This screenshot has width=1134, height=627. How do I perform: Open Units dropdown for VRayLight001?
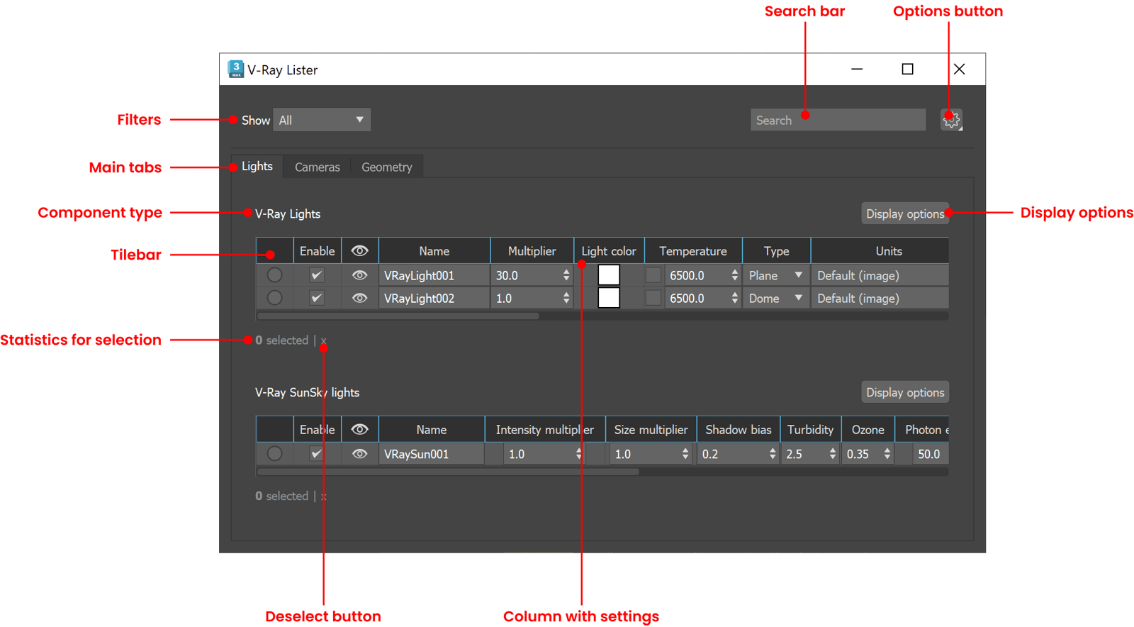tap(880, 275)
